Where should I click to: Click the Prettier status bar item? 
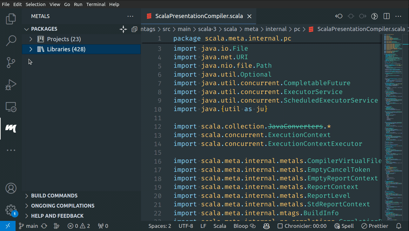coord(375,226)
